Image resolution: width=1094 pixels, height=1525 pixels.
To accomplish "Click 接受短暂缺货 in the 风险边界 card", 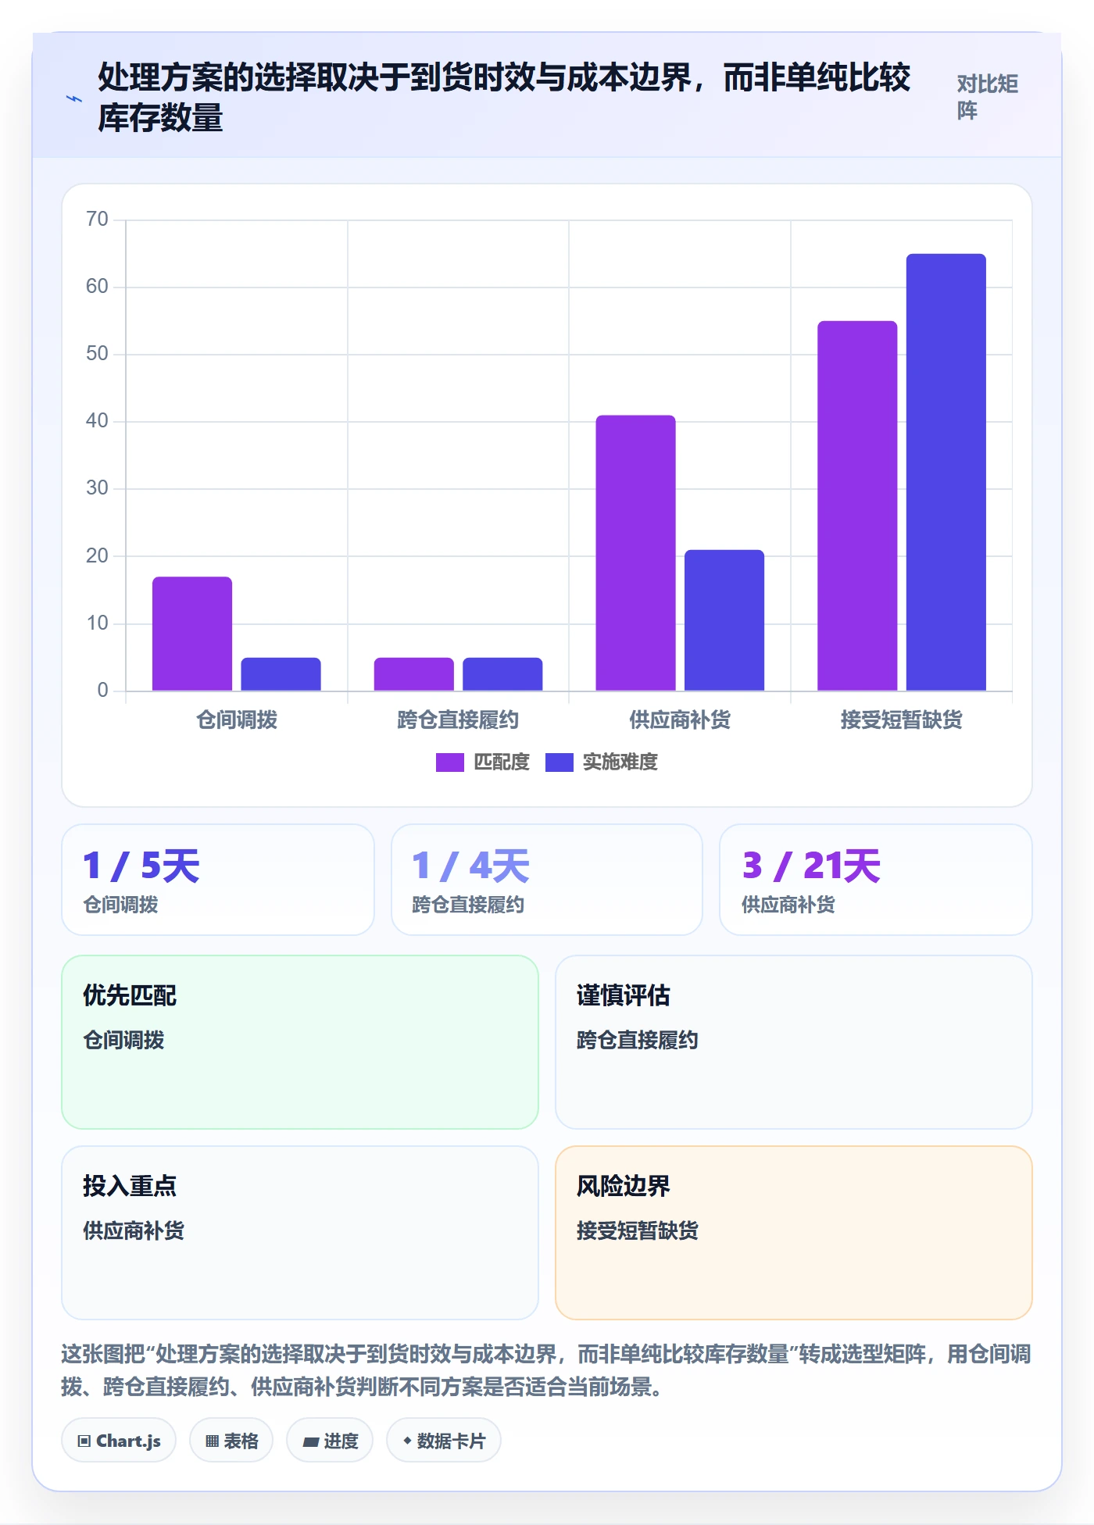I will [x=638, y=1230].
